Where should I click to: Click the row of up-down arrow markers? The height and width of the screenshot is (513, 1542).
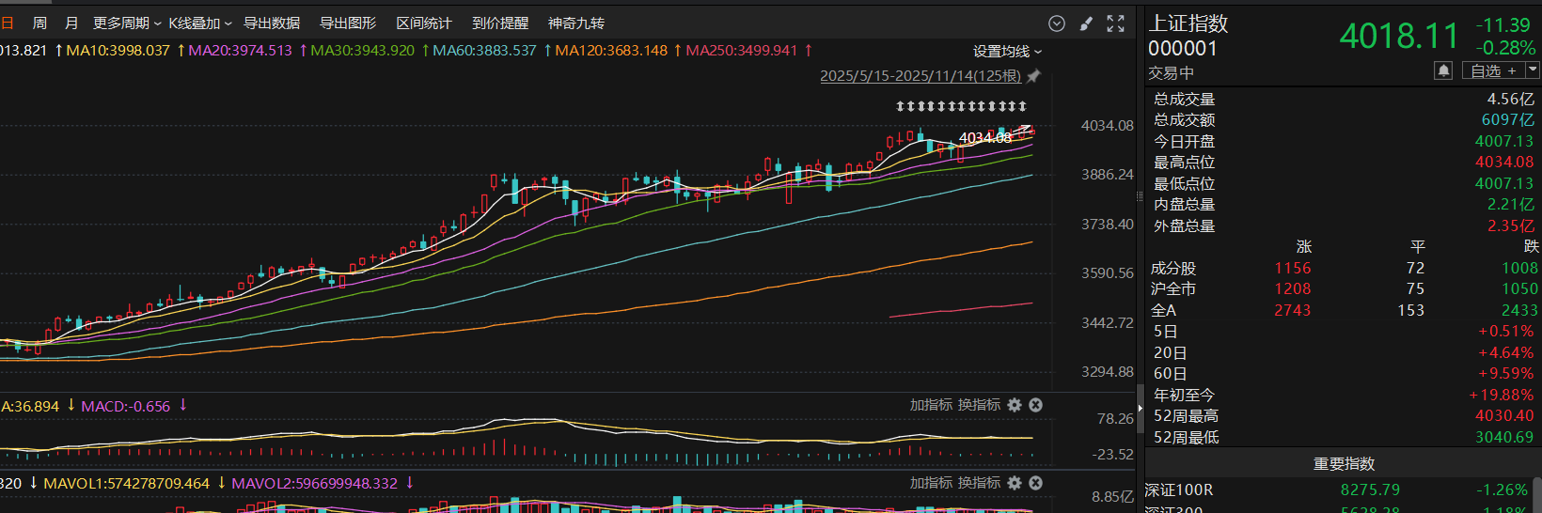(x=961, y=106)
